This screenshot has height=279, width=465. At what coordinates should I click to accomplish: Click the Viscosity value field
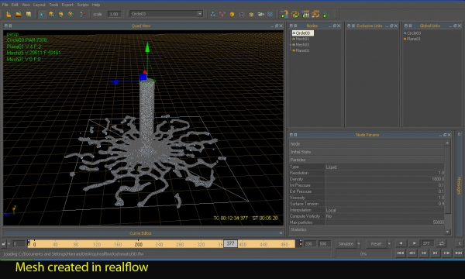[384, 198]
